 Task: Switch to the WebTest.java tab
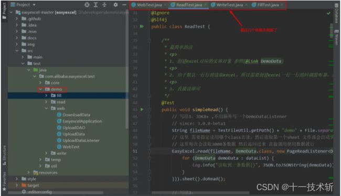149,5
